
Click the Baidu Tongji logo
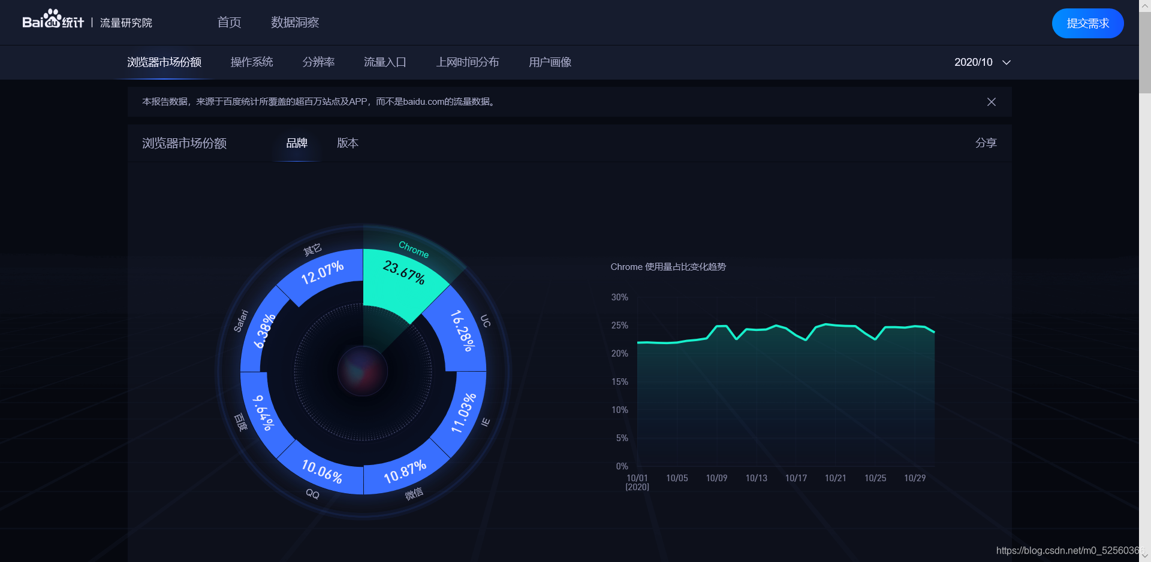(x=53, y=20)
